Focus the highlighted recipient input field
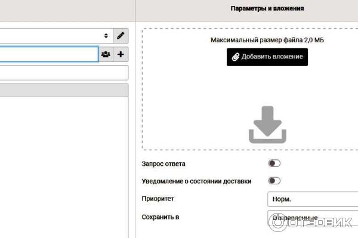 (49, 54)
